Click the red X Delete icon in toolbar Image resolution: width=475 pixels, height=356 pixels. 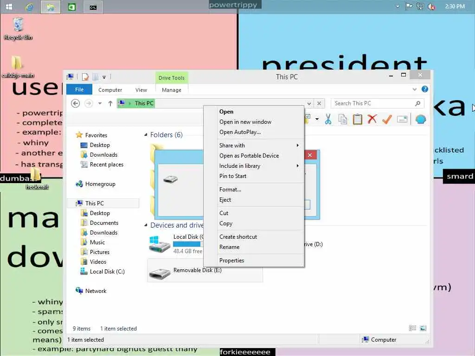pos(372,119)
